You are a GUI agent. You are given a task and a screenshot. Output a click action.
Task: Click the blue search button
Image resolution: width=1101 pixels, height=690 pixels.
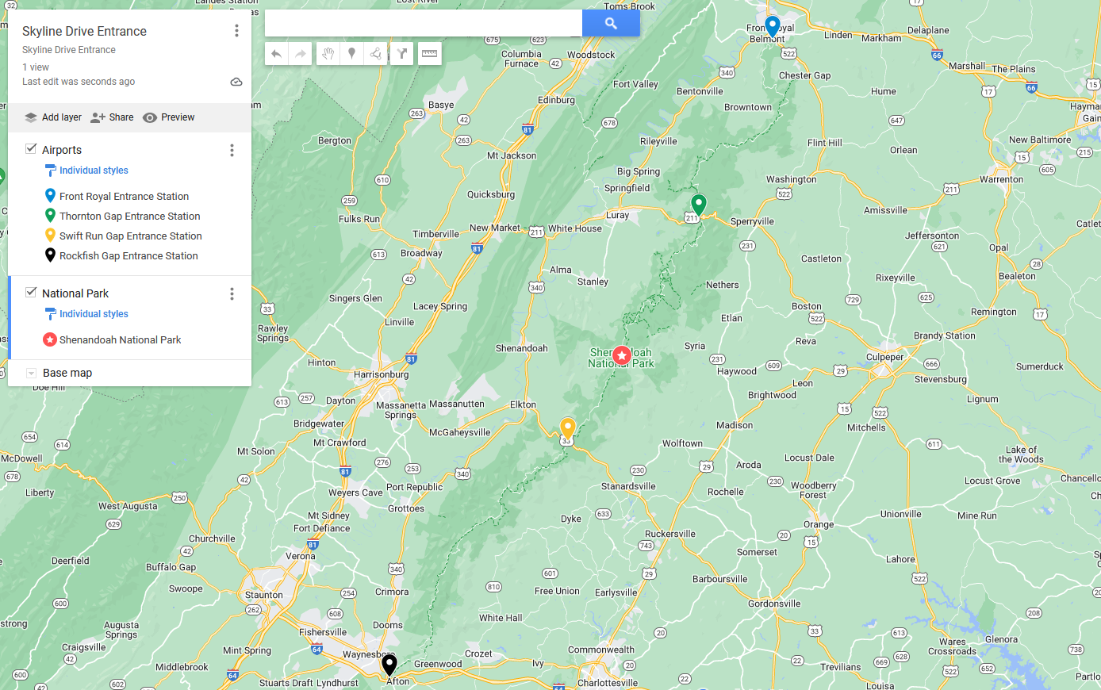611,23
